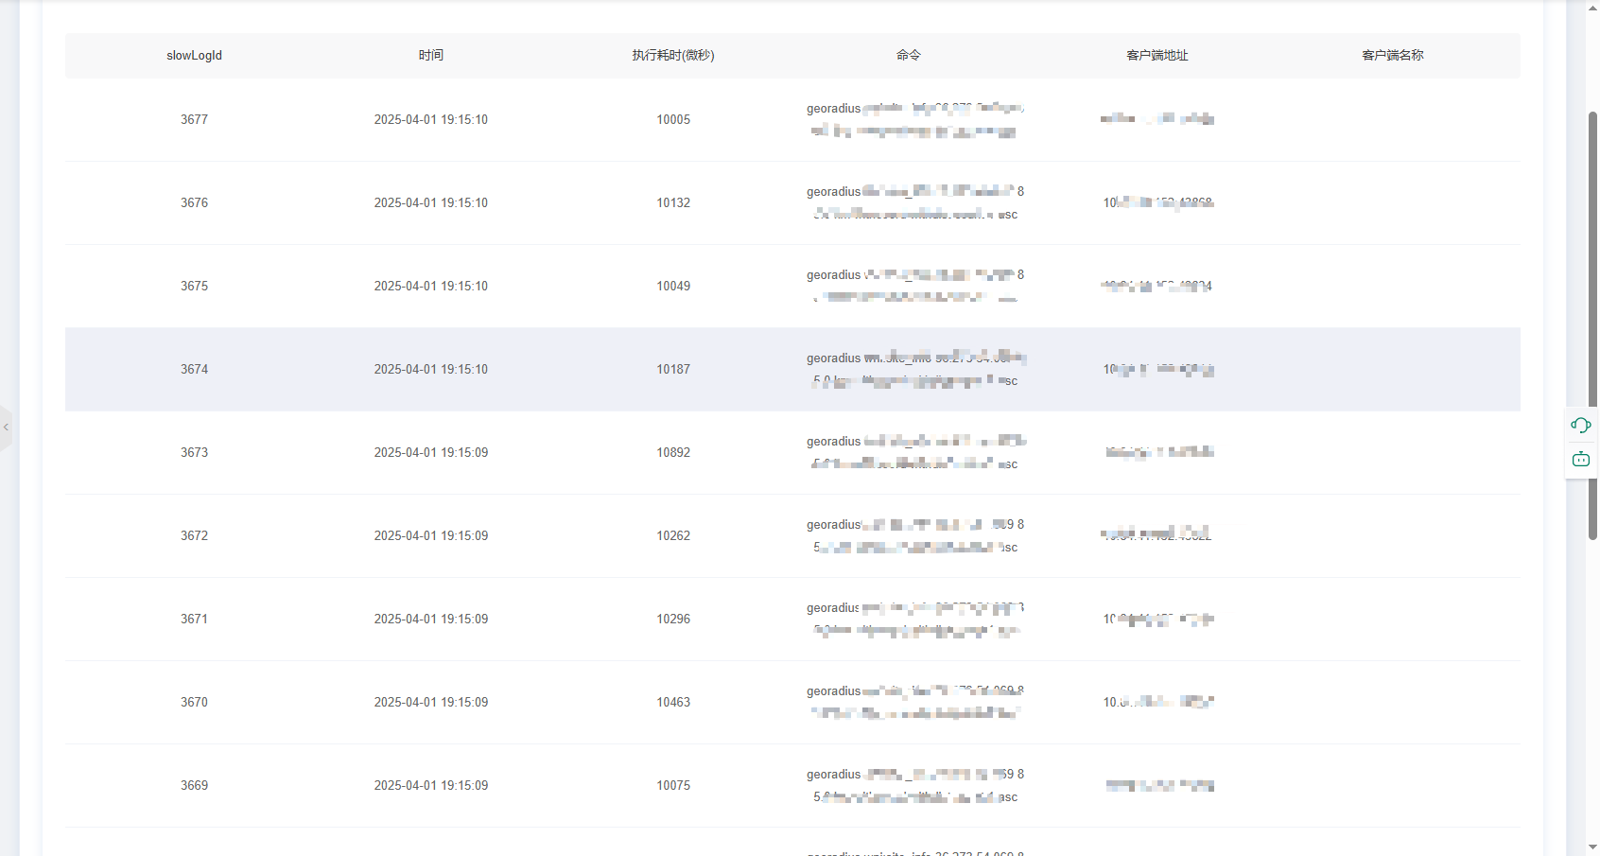
Task: Click the scrollbar down arrow
Action: (1592, 847)
